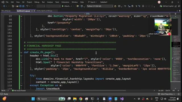Screen dimensions: 182x102
Task: Open Google Chrome from the taskbar
Action: (x=81, y=99)
